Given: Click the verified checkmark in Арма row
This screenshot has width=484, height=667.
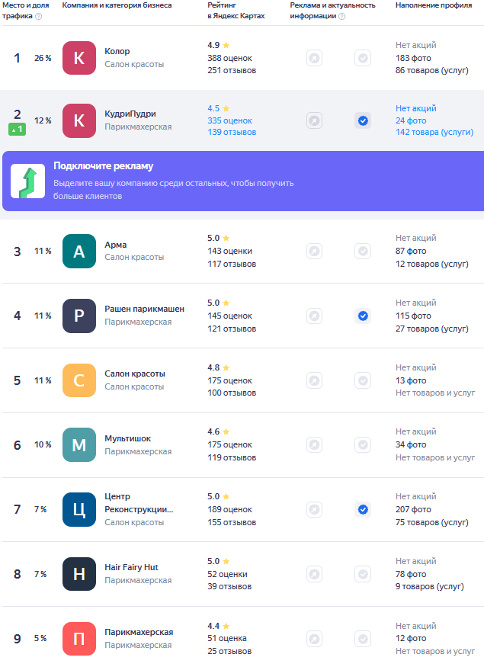Looking at the screenshot, I should (x=363, y=251).
